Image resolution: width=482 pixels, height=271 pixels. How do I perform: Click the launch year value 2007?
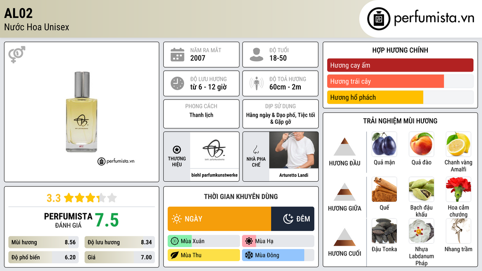point(198,58)
